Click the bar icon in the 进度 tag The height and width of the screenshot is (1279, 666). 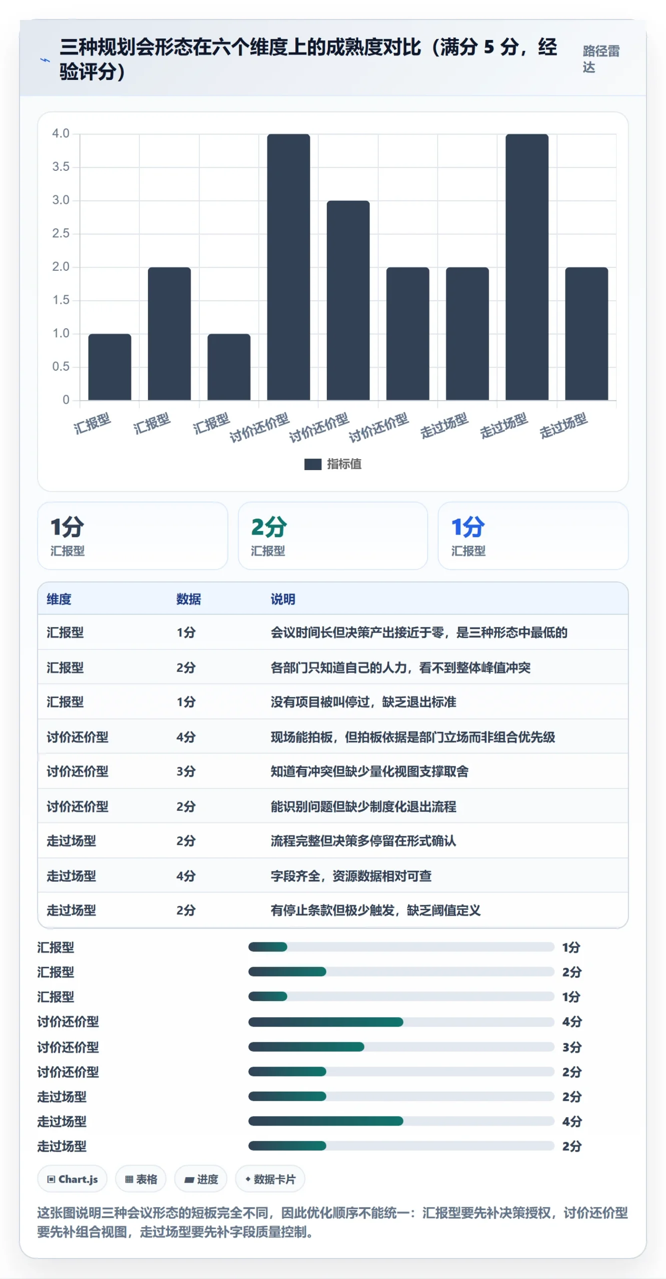click(x=189, y=1180)
